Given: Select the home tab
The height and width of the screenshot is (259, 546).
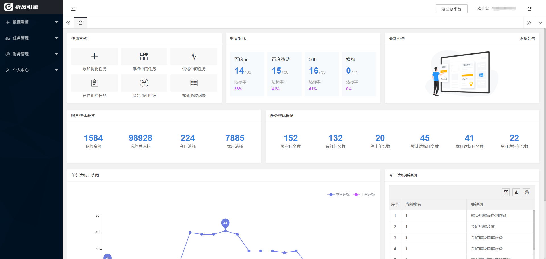Looking at the screenshot, I should [80, 23].
